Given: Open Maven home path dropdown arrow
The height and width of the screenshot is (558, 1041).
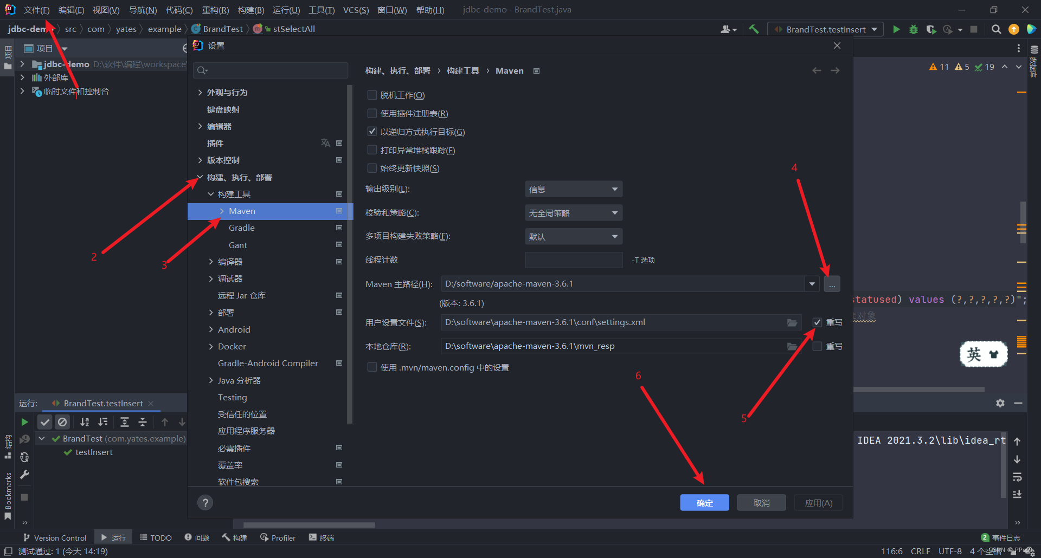Looking at the screenshot, I should tap(812, 284).
